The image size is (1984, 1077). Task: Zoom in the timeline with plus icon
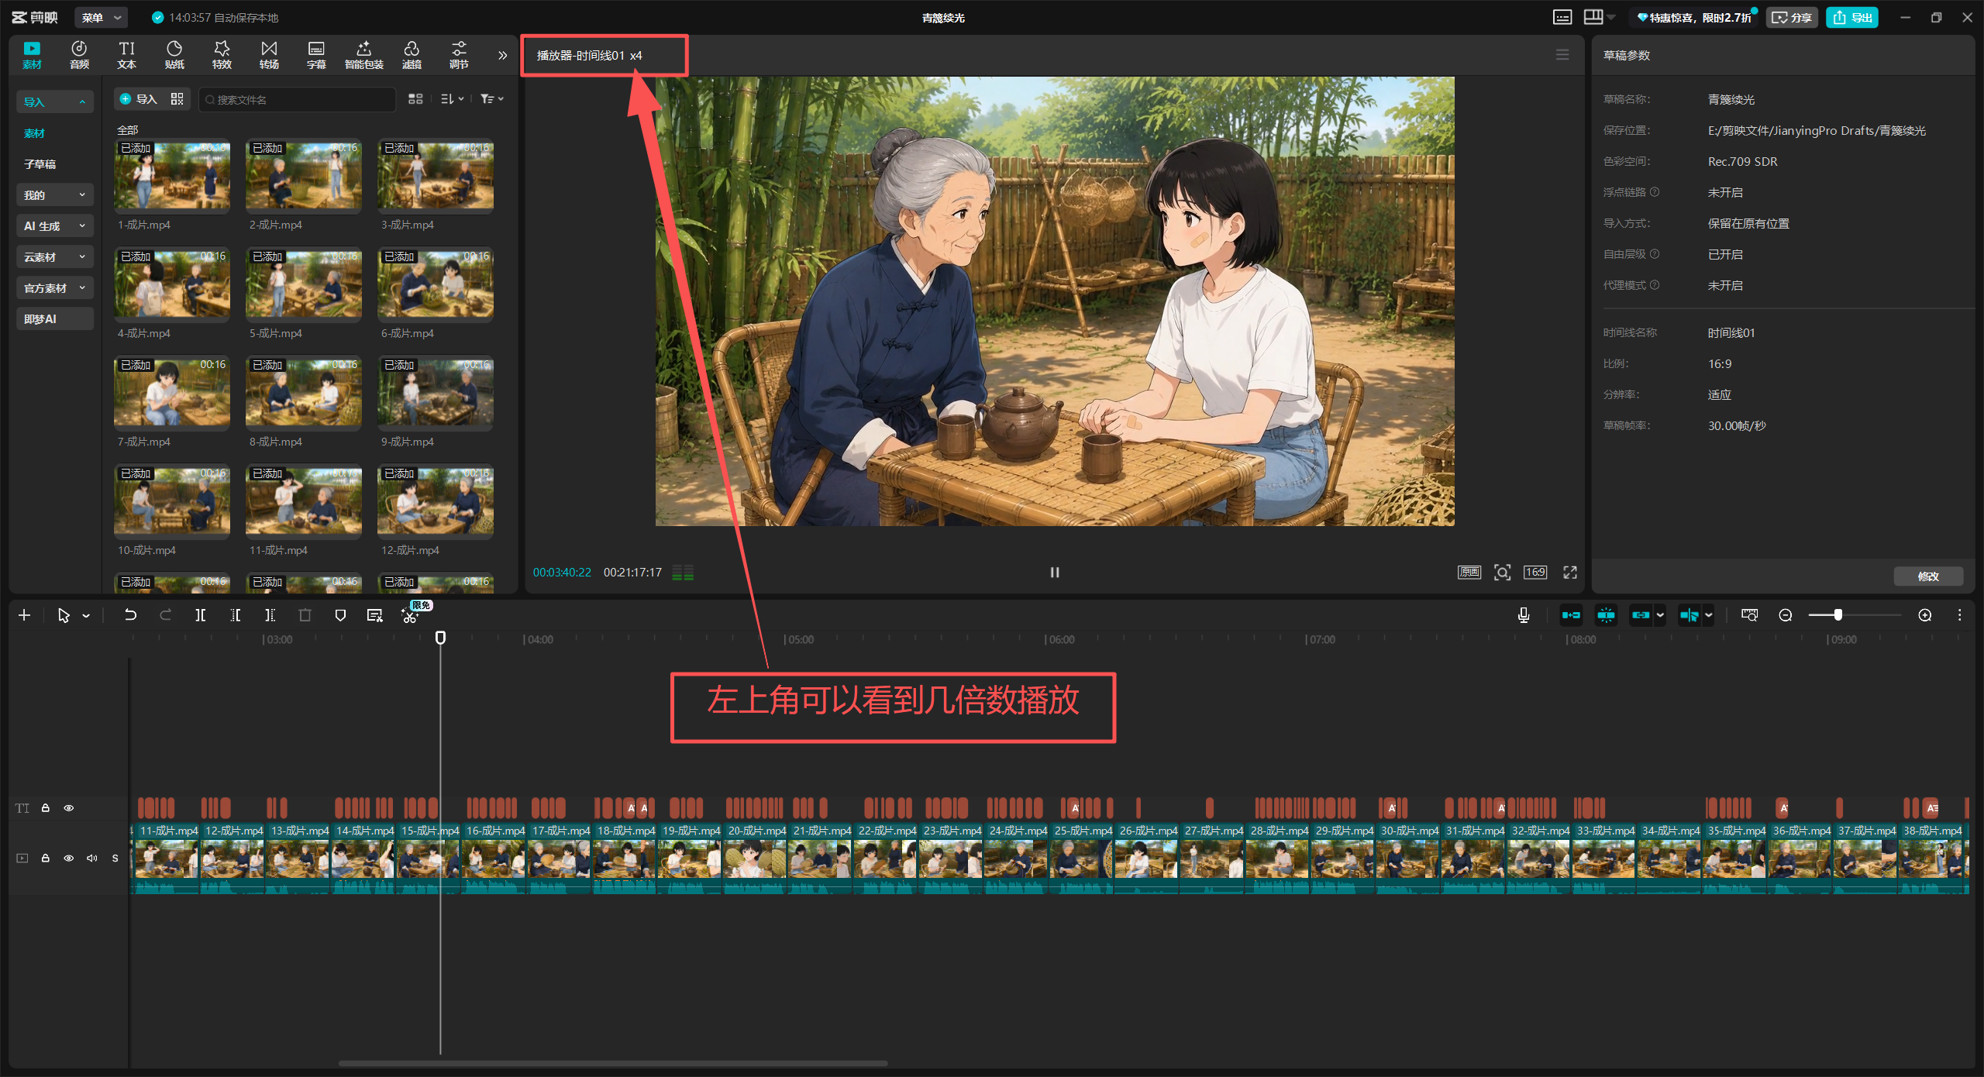coord(1925,615)
